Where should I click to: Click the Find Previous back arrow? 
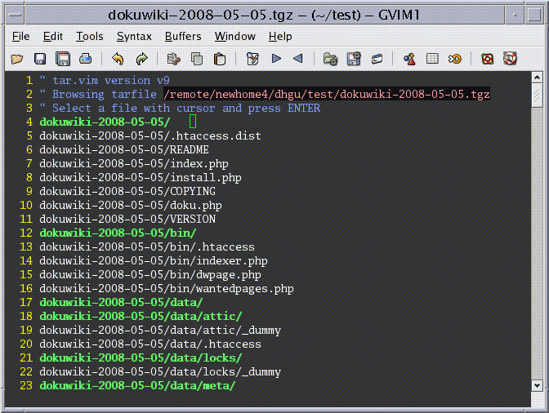coord(298,59)
